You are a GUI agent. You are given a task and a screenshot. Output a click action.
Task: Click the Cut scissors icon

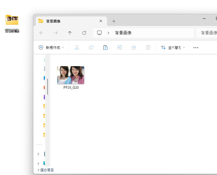coord(77,47)
